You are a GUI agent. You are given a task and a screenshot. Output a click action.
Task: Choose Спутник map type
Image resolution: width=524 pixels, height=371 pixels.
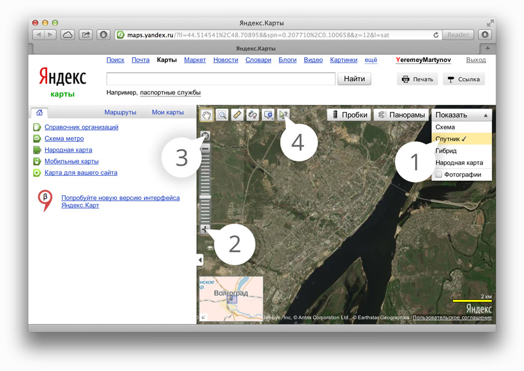[x=461, y=139]
